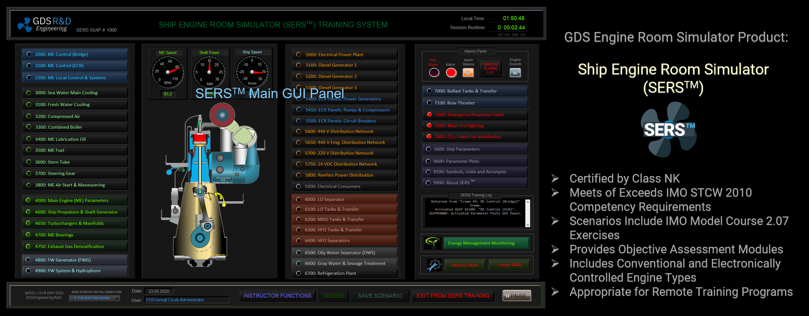Select the 5000: Electrical Power Plant radio button
Screen dimensions: 809x316
pyautogui.click(x=299, y=55)
